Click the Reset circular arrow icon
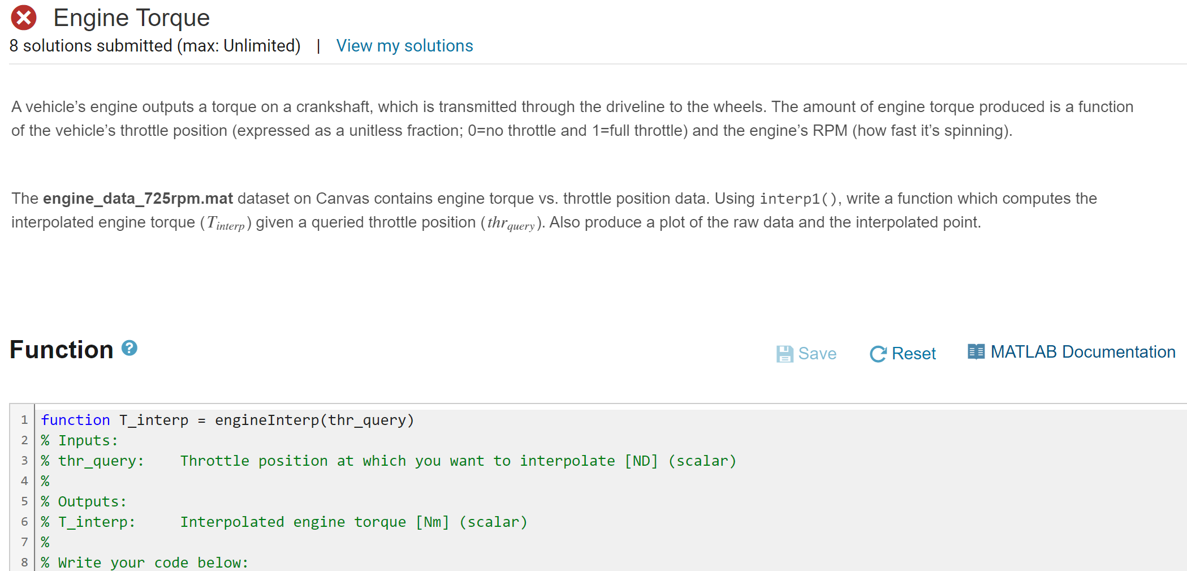Screen dimensions: 1187x571 pyautogui.click(x=878, y=354)
